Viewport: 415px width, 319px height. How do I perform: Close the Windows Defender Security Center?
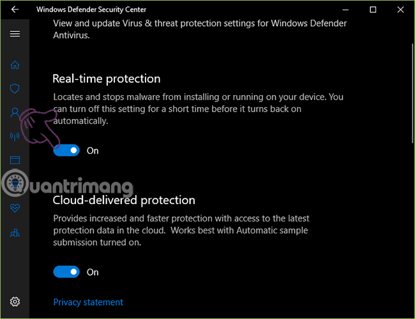point(401,10)
